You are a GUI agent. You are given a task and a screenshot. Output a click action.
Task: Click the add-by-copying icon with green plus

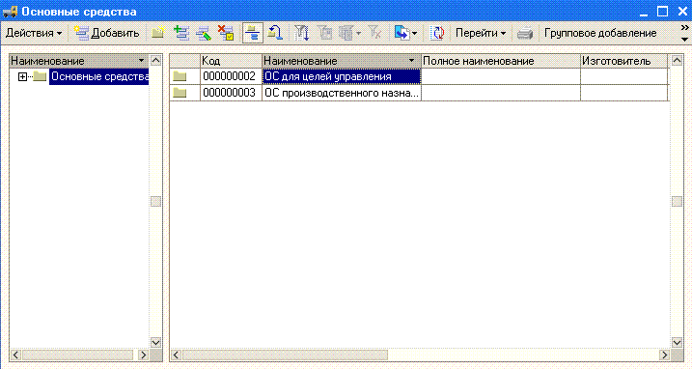tap(180, 33)
